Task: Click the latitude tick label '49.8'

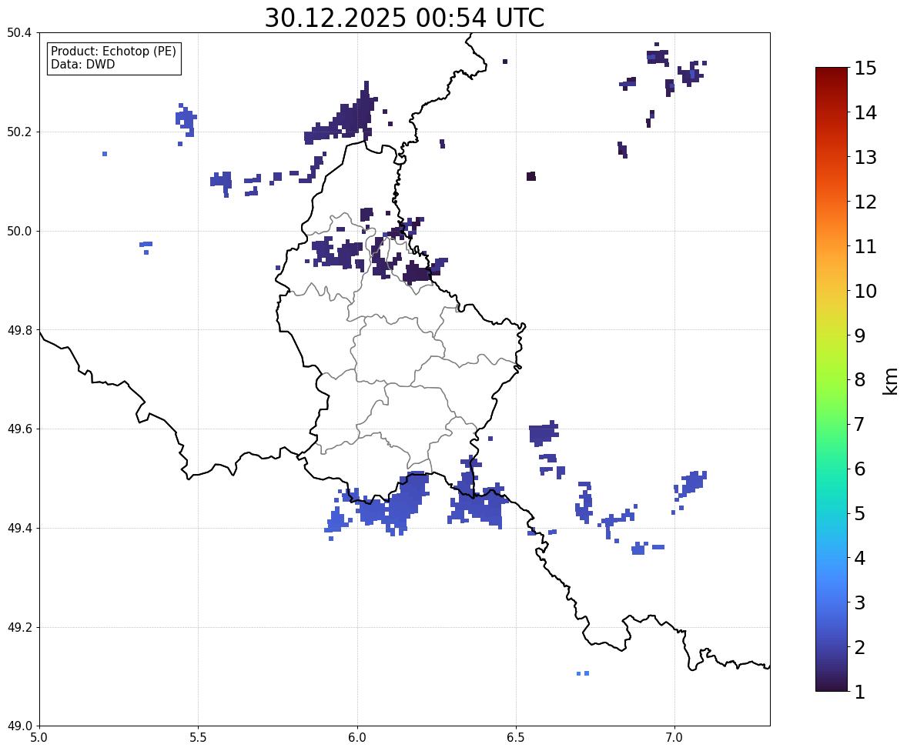Action: 18,330
